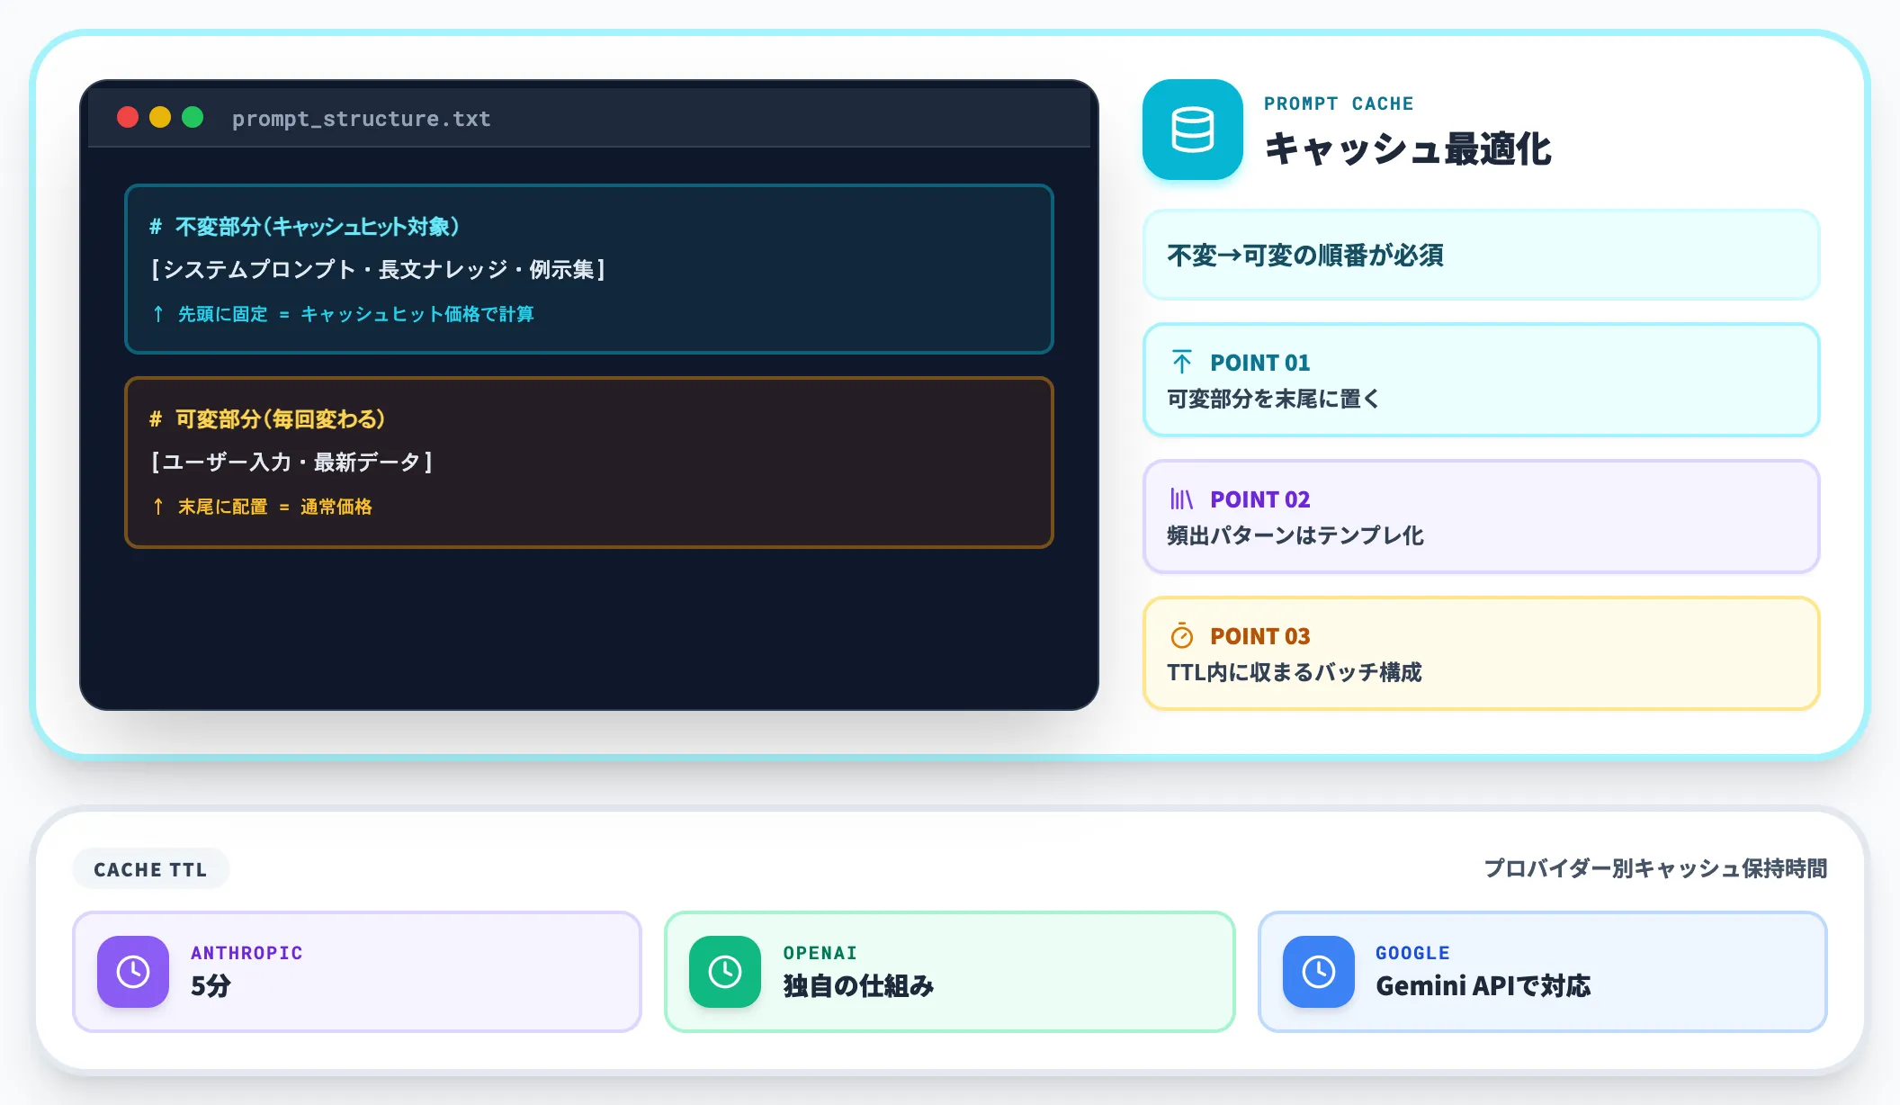The height and width of the screenshot is (1105, 1900).
Task: Click the GOOGLE provider label
Action: pos(1412,952)
